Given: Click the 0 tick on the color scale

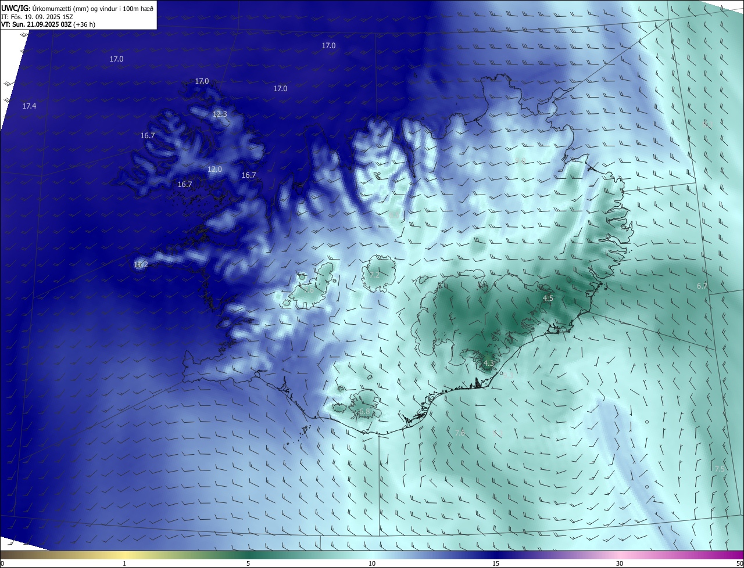Looking at the screenshot, I should click(2, 563).
